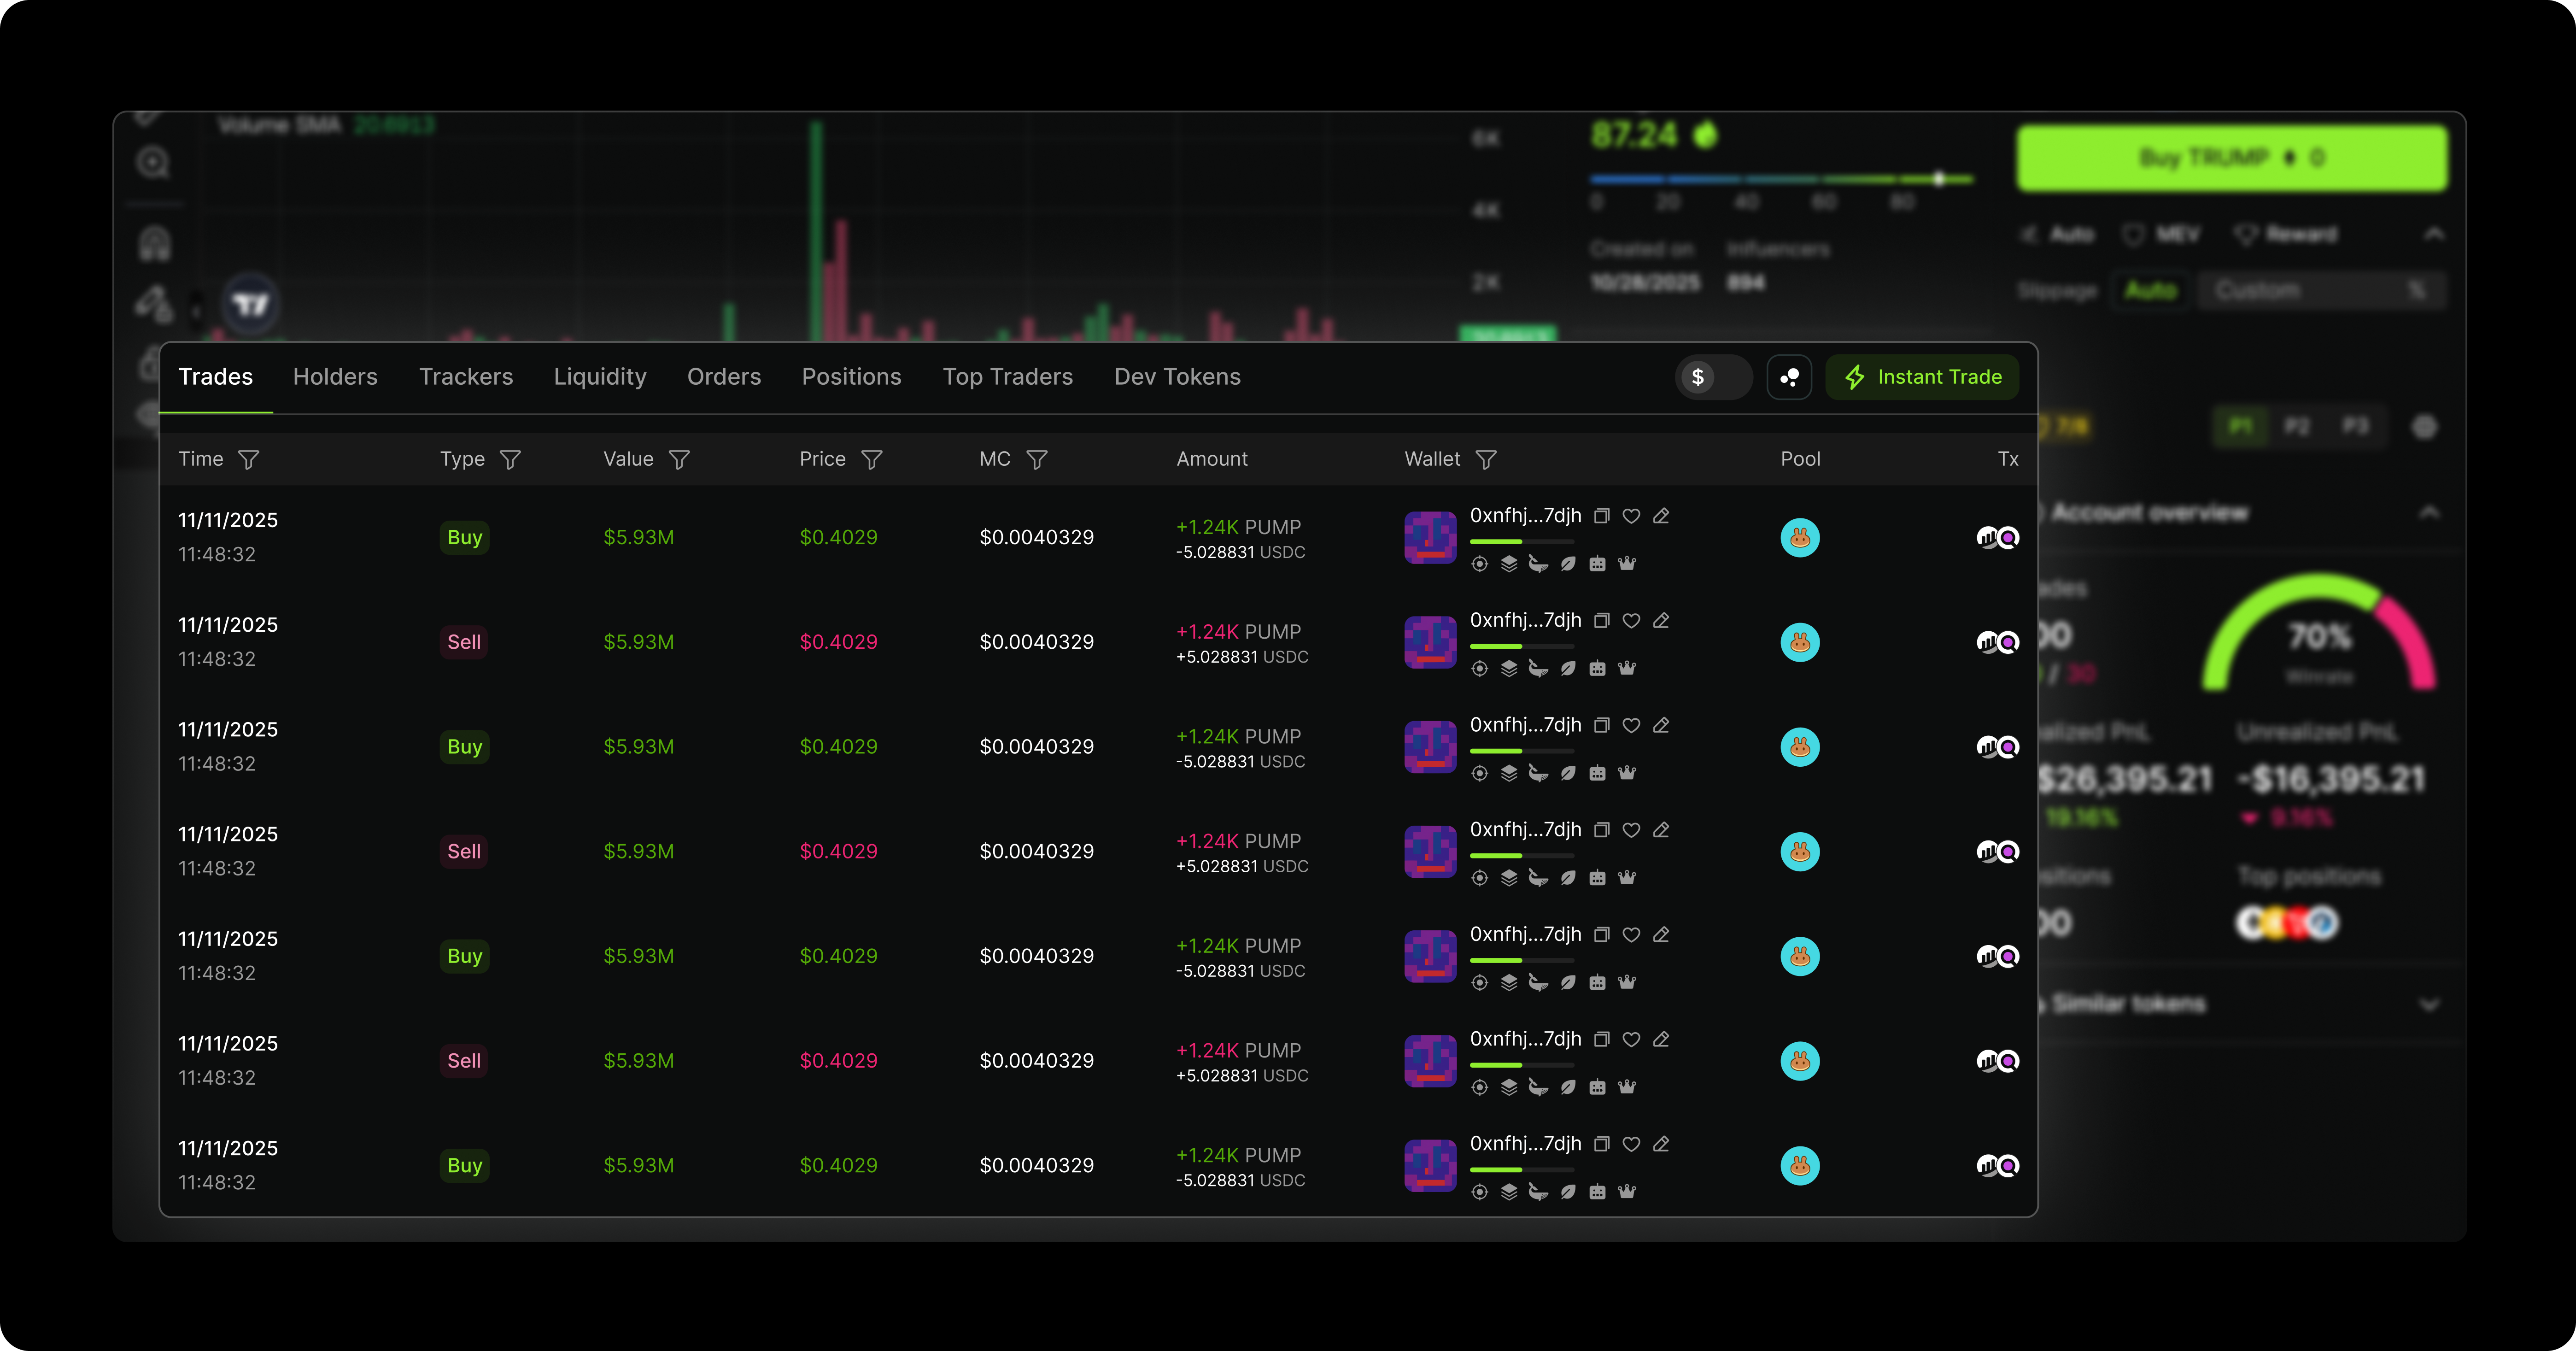Click bot badge icon in last row
2576x1351 pixels.
(1597, 1192)
